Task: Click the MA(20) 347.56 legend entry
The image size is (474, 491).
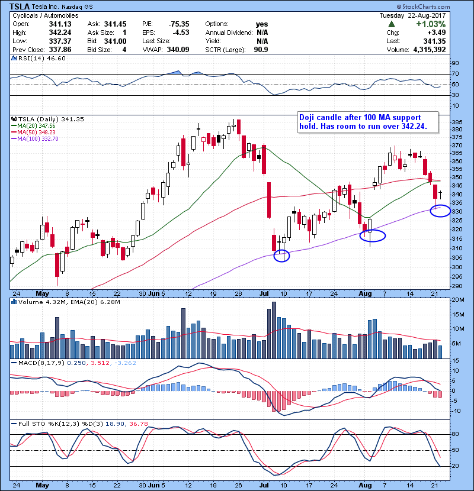Action: click(x=33, y=125)
